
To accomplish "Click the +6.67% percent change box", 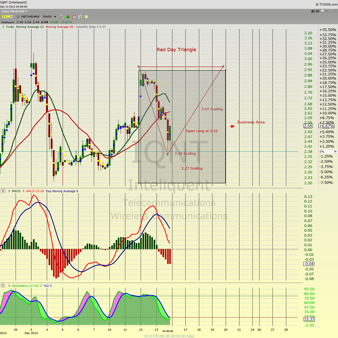I will 326,126.
